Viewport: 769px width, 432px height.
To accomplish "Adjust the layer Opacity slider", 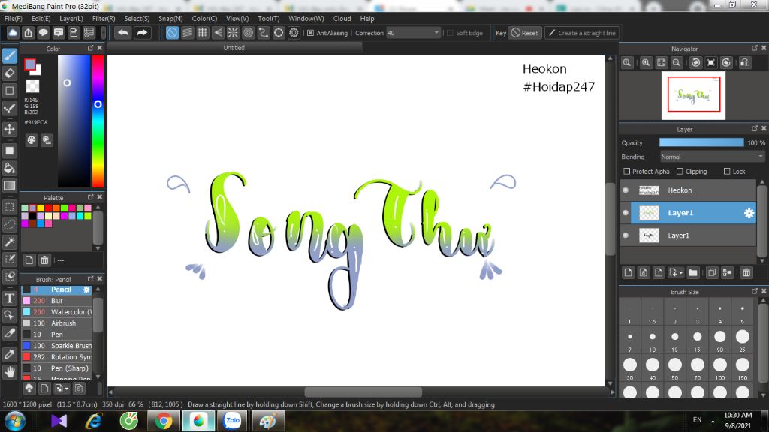I will (x=701, y=142).
